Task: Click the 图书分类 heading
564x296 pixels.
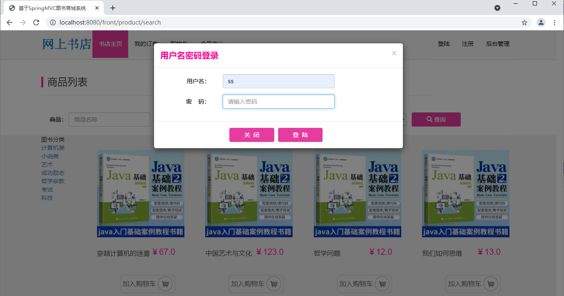Action: coord(53,139)
